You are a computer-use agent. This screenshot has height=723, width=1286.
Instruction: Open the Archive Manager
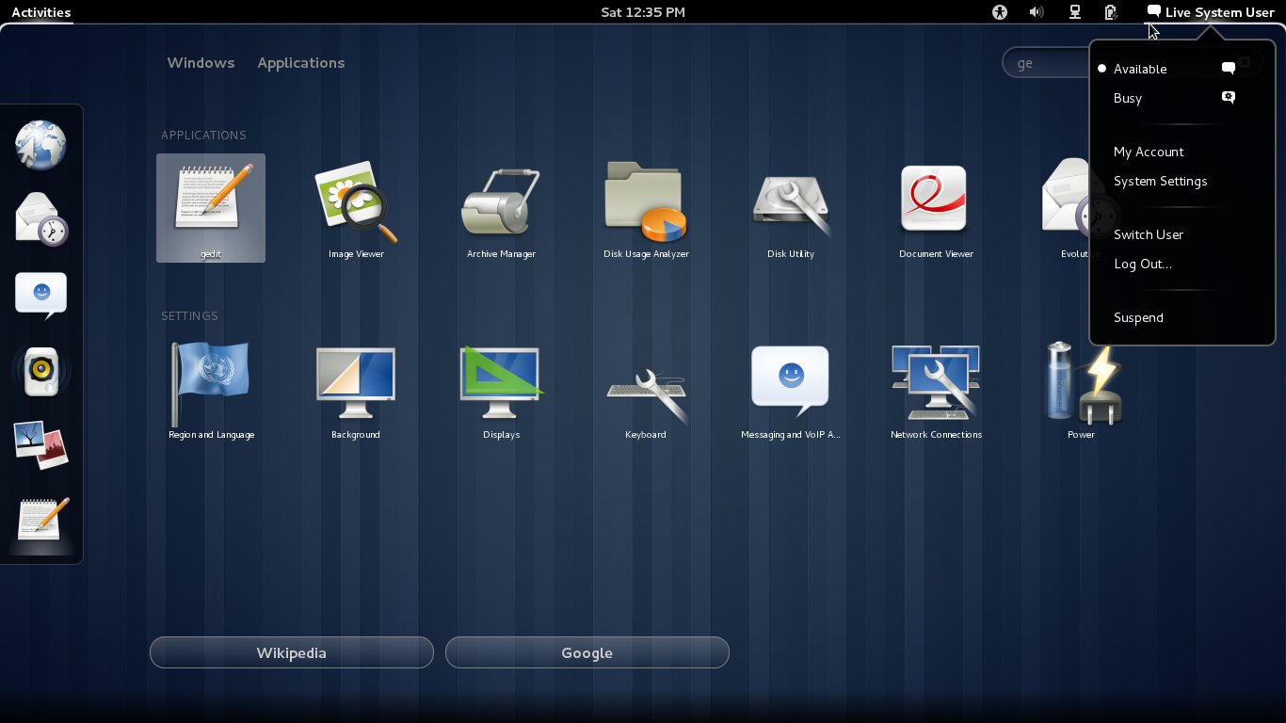click(500, 202)
